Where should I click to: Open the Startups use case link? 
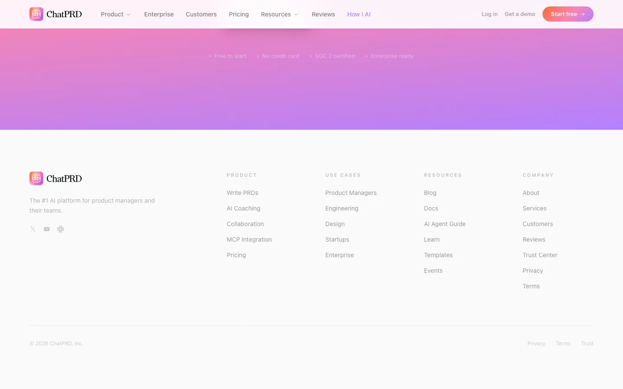(x=337, y=239)
